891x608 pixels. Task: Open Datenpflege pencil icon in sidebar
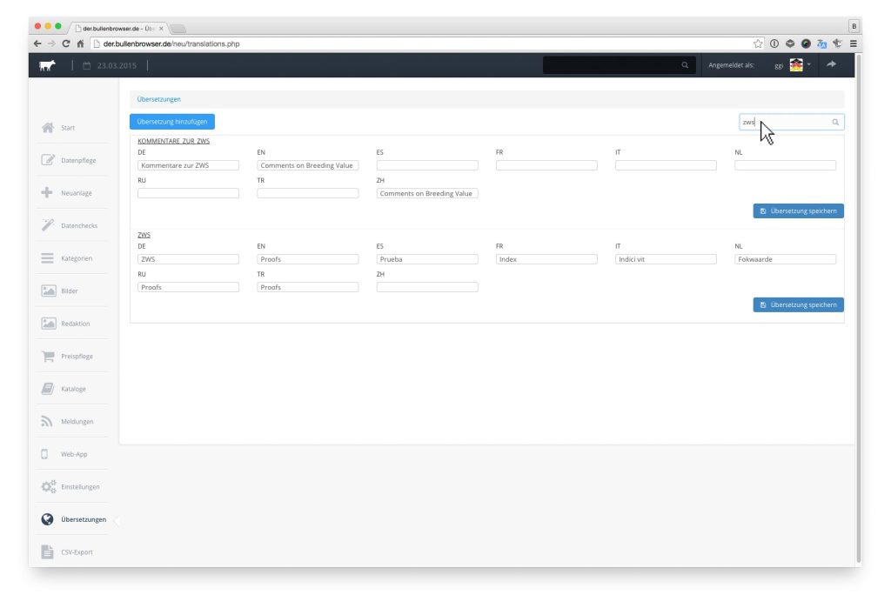[49, 160]
